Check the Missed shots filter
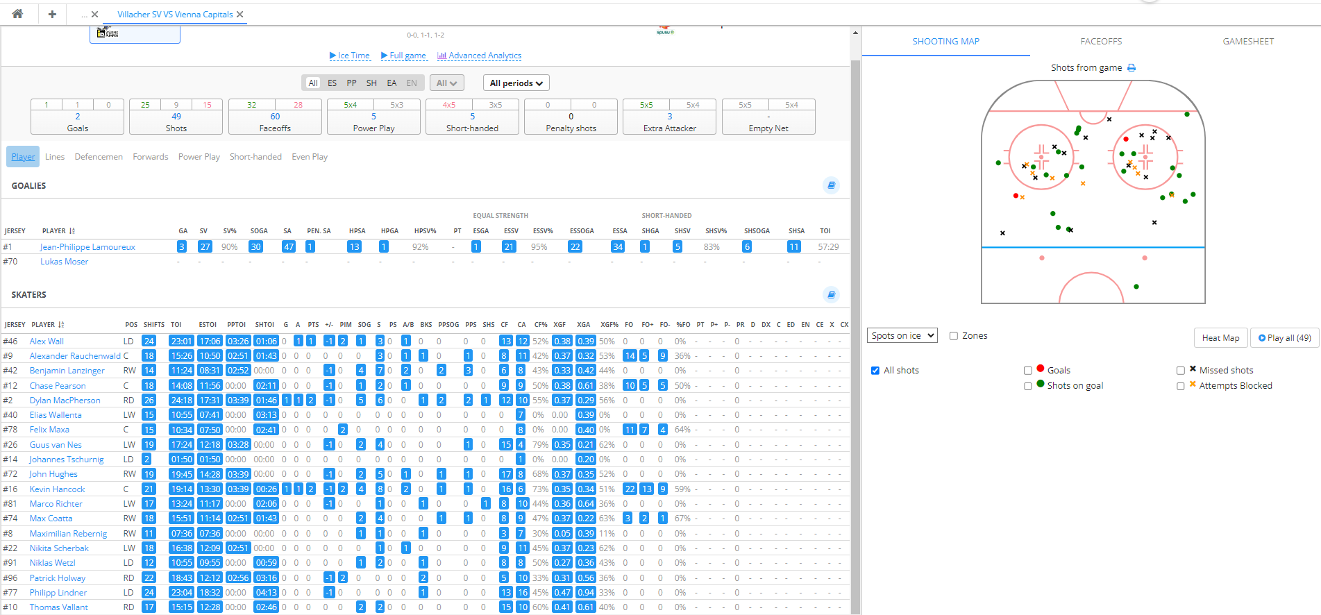 coord(1181,371)
